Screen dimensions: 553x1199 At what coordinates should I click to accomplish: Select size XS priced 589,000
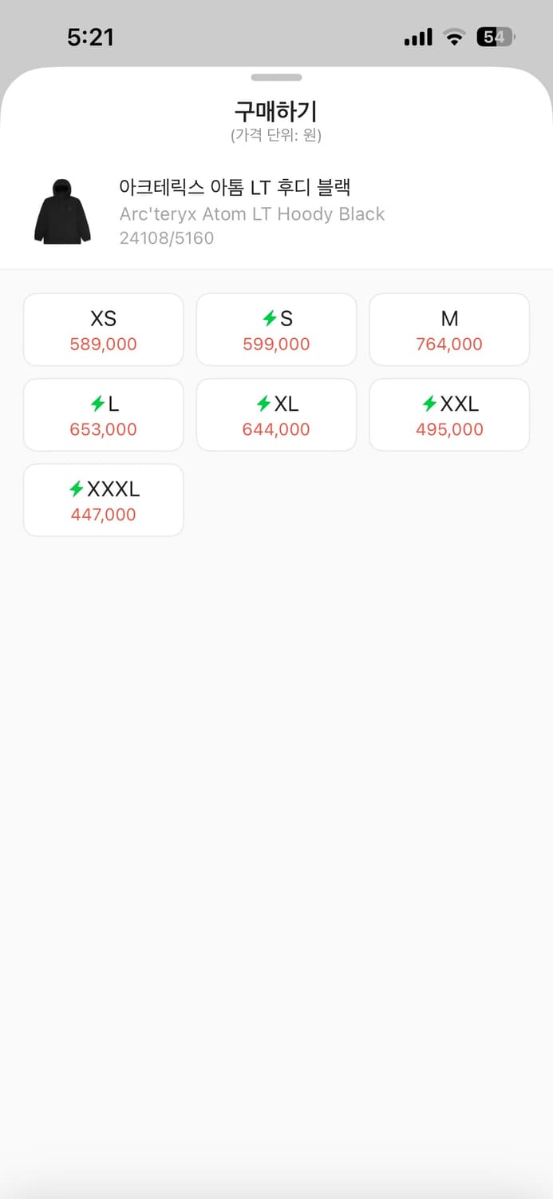103,329
